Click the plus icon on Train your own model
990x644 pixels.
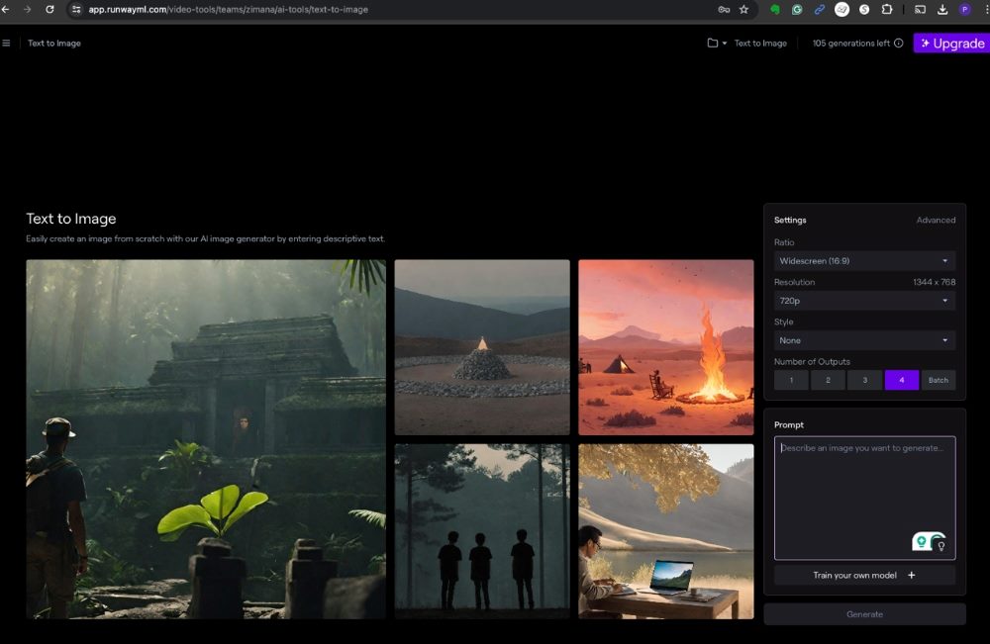coord(911,575)
